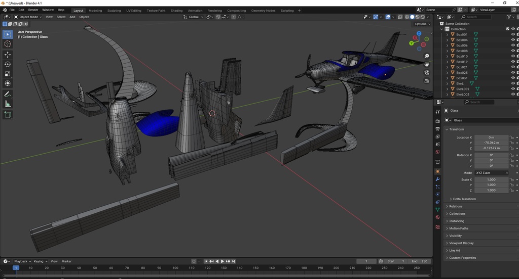The height and width of the screenshot is (279, 519).
Task: Toggle Collection exclude checkbox
Action: pyautogui.click(x=508, y=29)
